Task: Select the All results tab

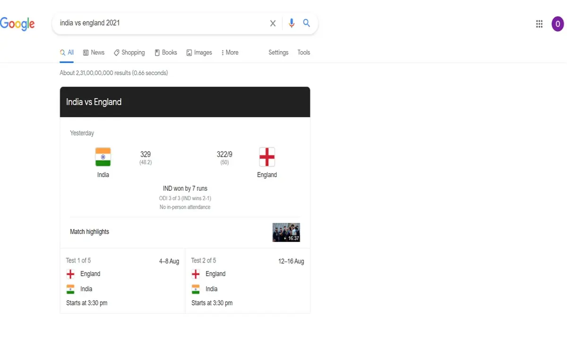Action: click(x=67, y=52)
